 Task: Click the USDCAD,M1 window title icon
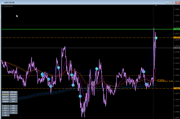[x=2, y=3]
